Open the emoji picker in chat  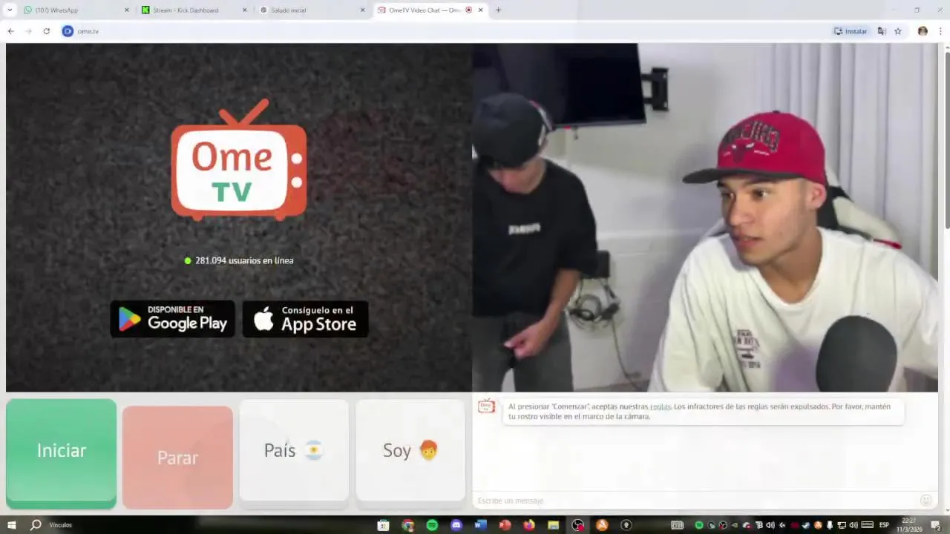tap(926, 501)
